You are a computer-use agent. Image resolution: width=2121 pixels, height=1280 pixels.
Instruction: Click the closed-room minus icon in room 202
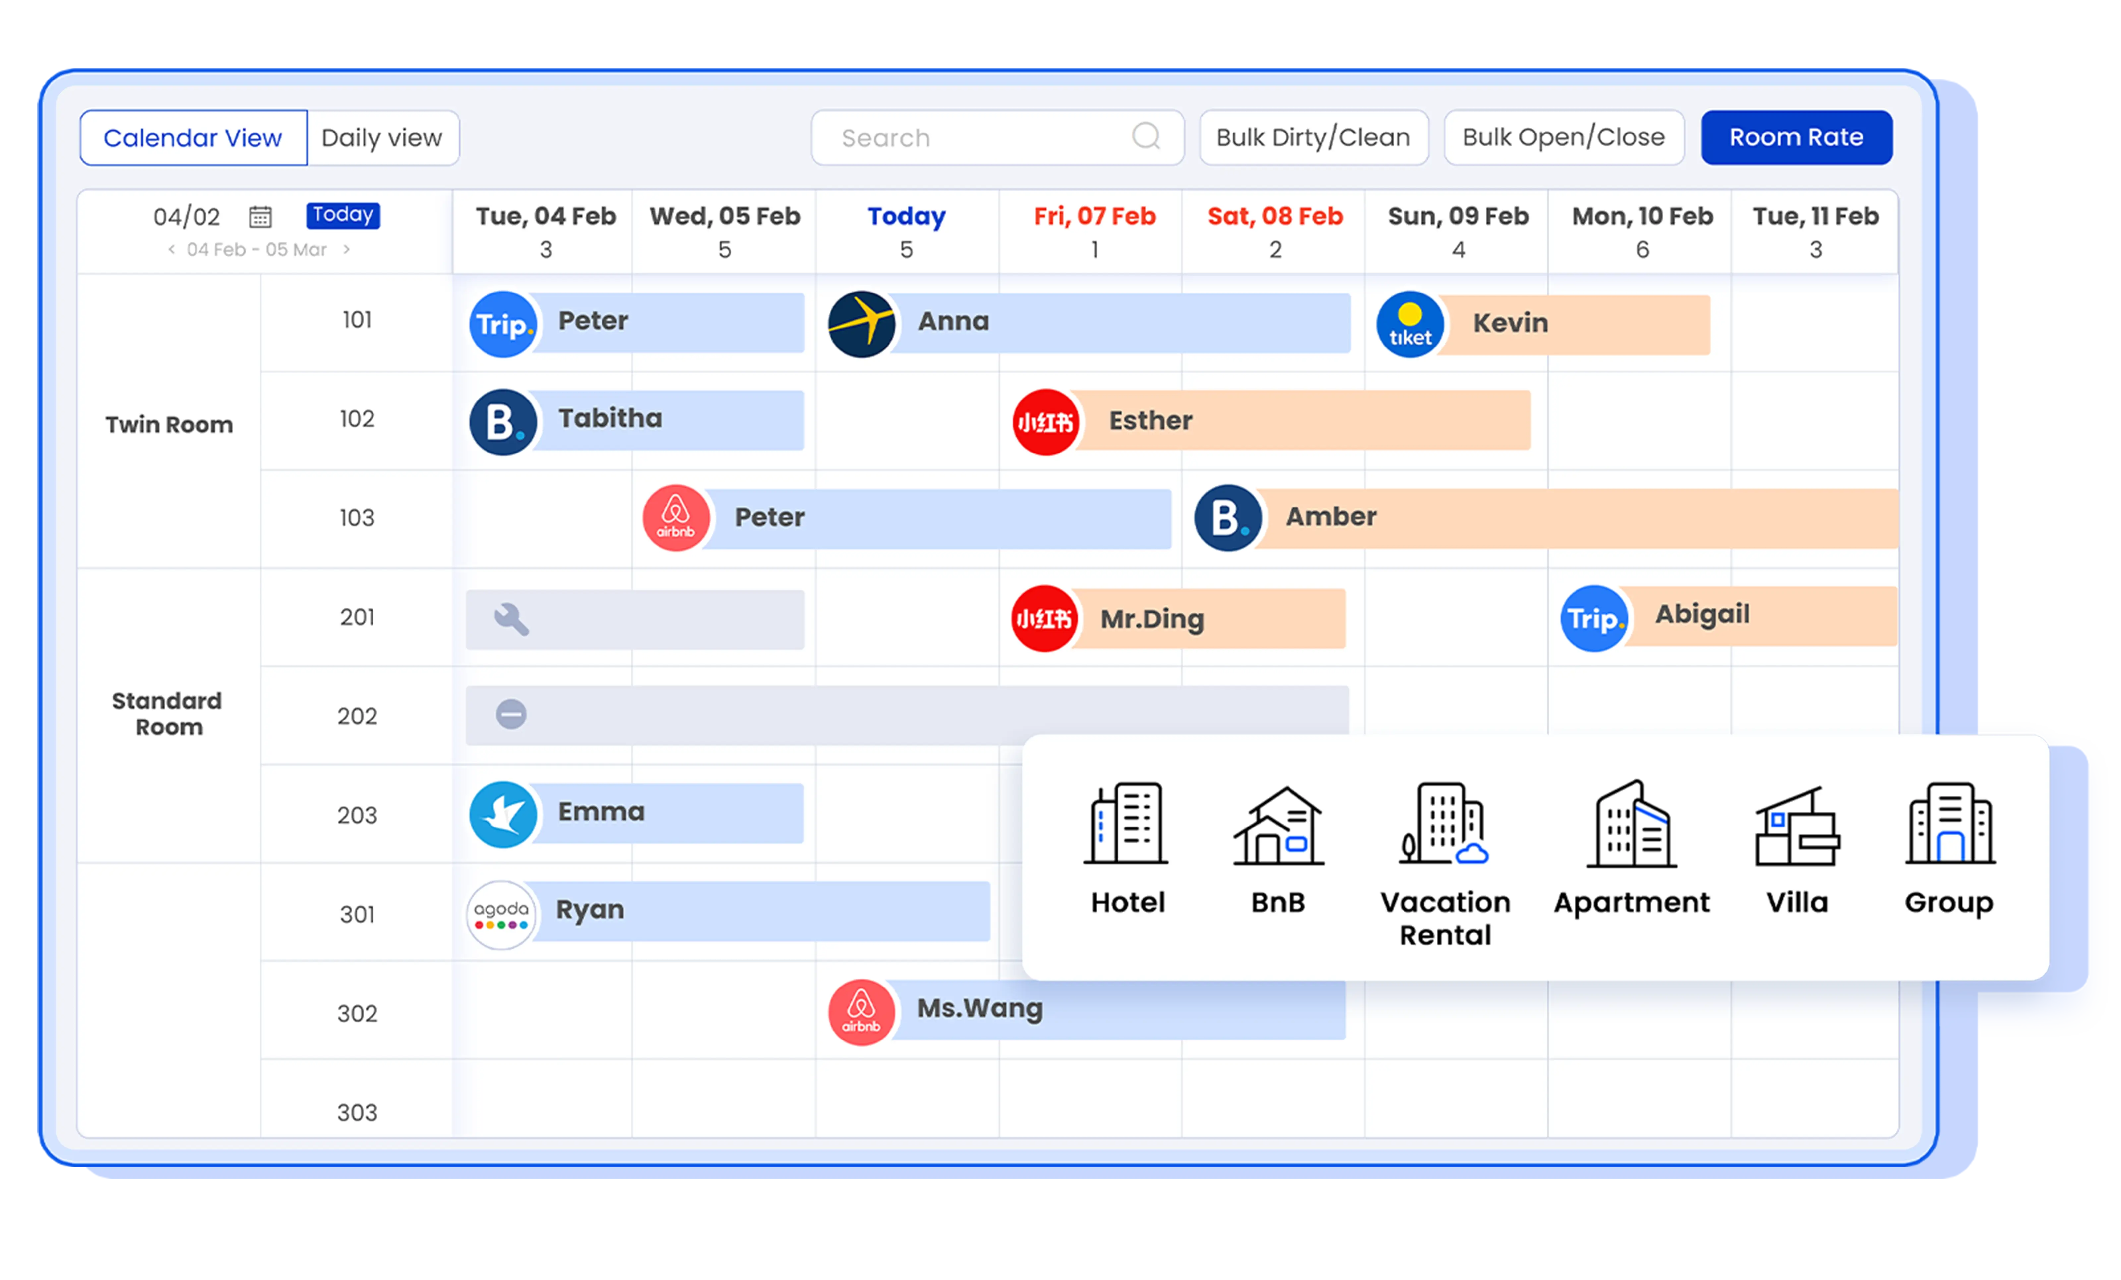pos(511,714)
